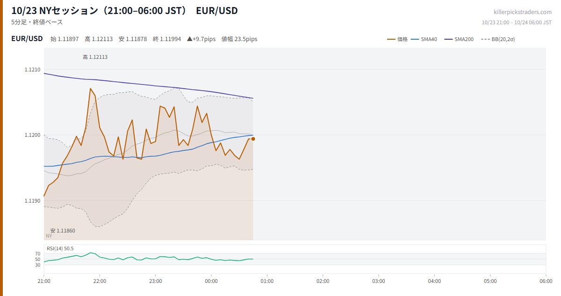Click the 1.1200 y-axis label
The height and width of the screenshot is (296, 561).
point(33,135)
